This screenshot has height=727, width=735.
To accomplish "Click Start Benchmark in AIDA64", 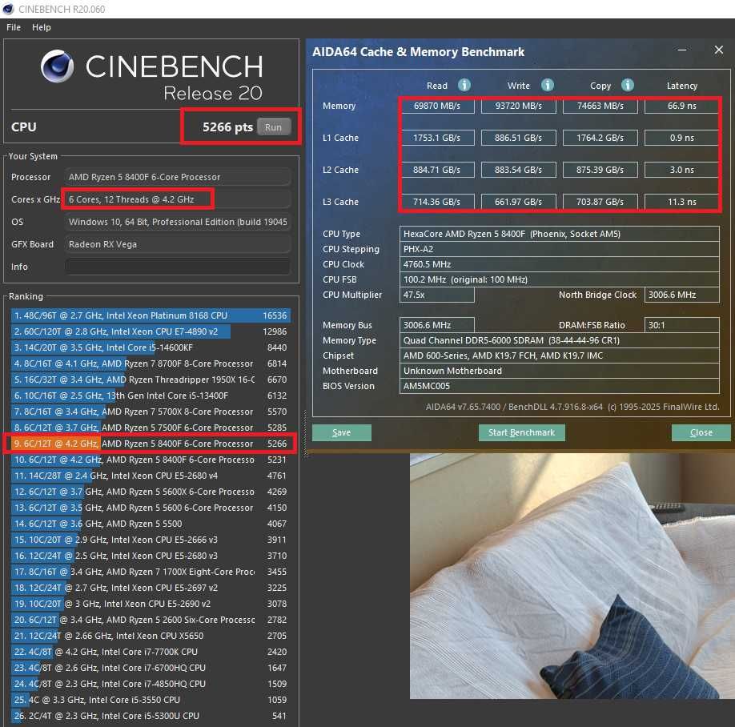I will tap(521, 432).
